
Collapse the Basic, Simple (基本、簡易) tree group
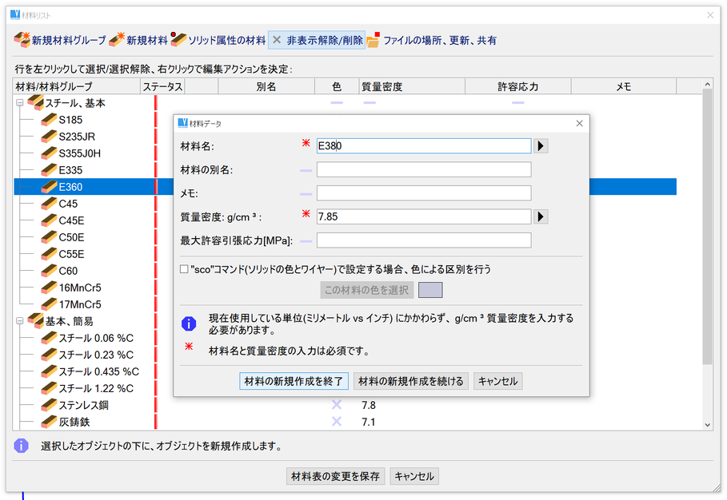[x=19, y=321]
